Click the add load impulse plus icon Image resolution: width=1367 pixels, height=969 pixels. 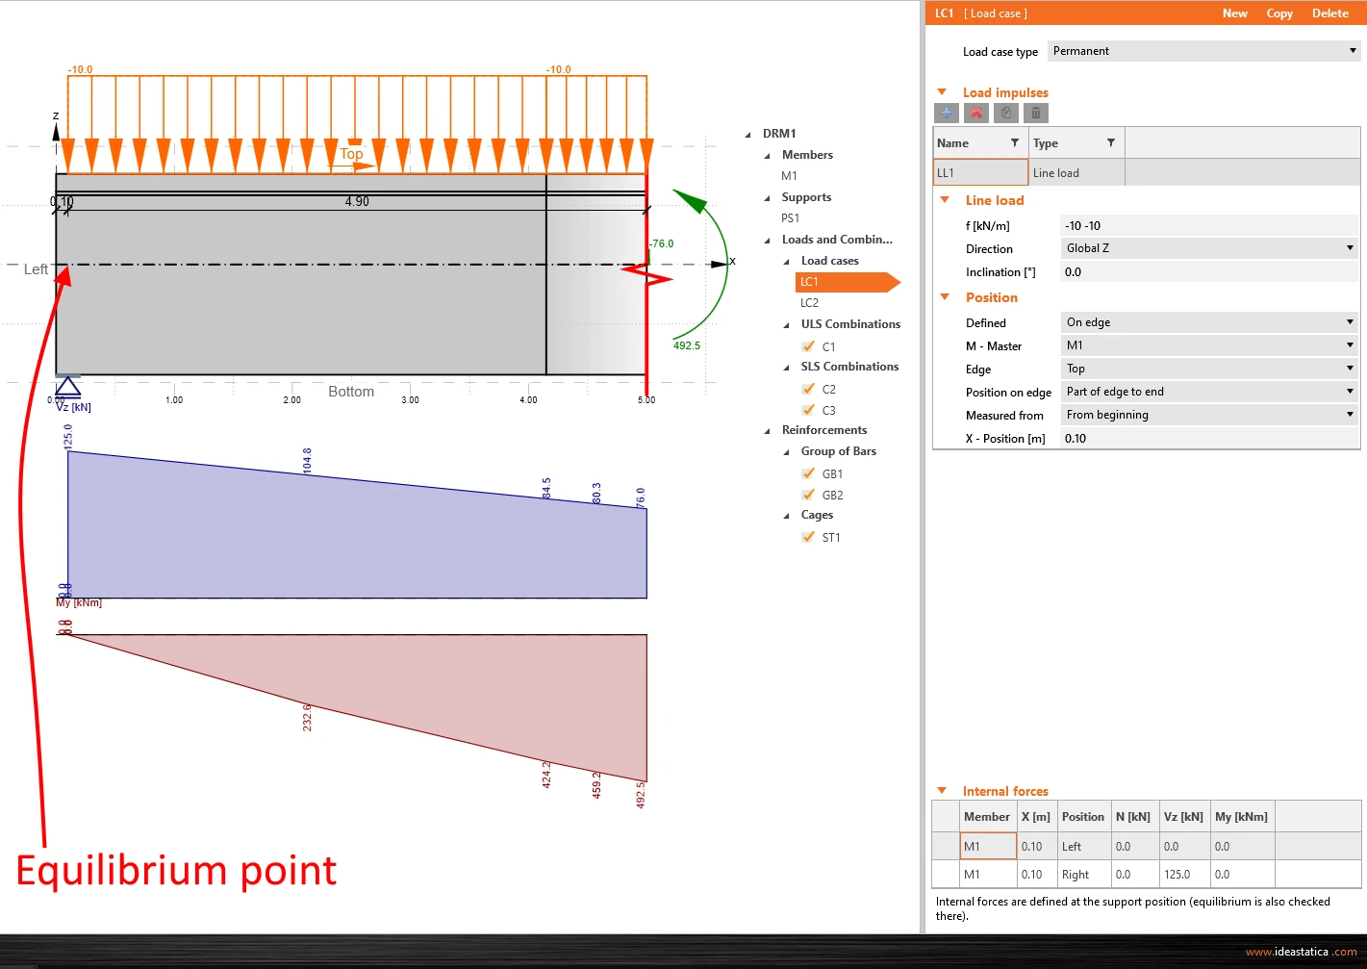click(x=947, y=113)
